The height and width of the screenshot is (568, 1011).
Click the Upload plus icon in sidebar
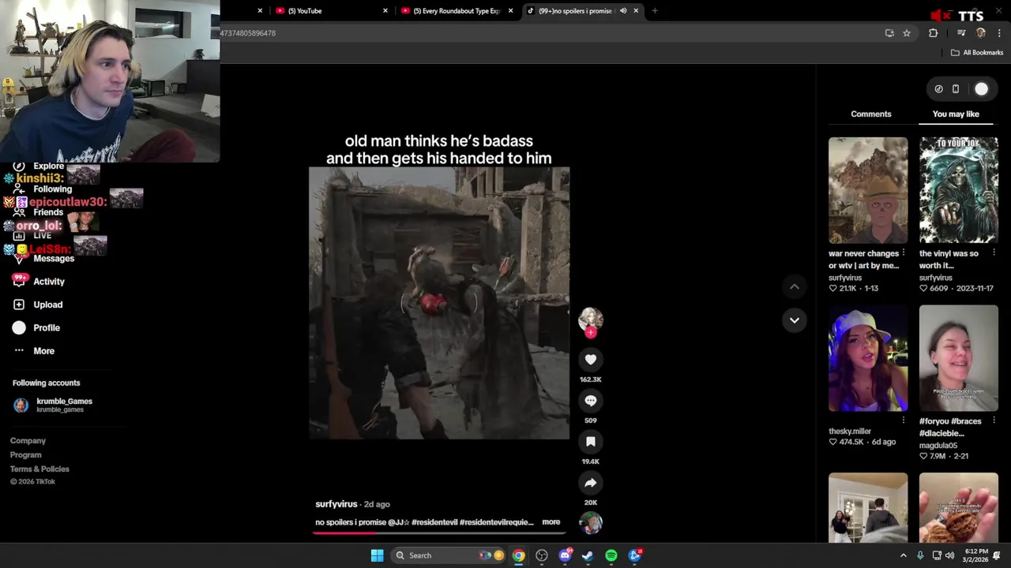(x=19, y=305)
